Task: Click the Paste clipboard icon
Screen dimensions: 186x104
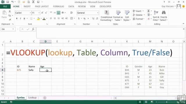Action: point(4,13)
